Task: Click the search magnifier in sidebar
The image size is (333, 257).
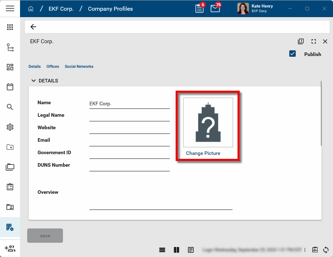Action: point(10,107)
